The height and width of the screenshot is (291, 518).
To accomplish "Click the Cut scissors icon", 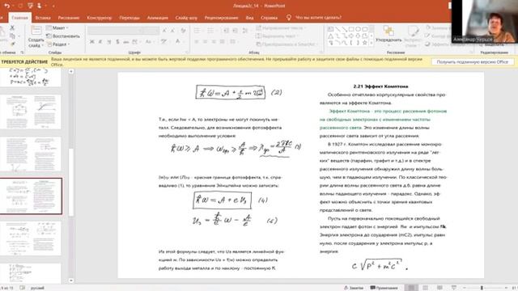I will point(13,28).
